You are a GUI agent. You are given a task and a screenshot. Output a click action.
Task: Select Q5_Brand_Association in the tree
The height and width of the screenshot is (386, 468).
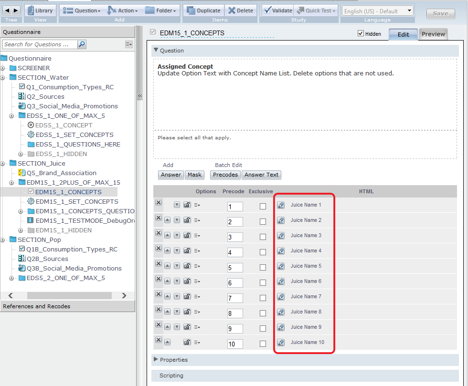62,173
